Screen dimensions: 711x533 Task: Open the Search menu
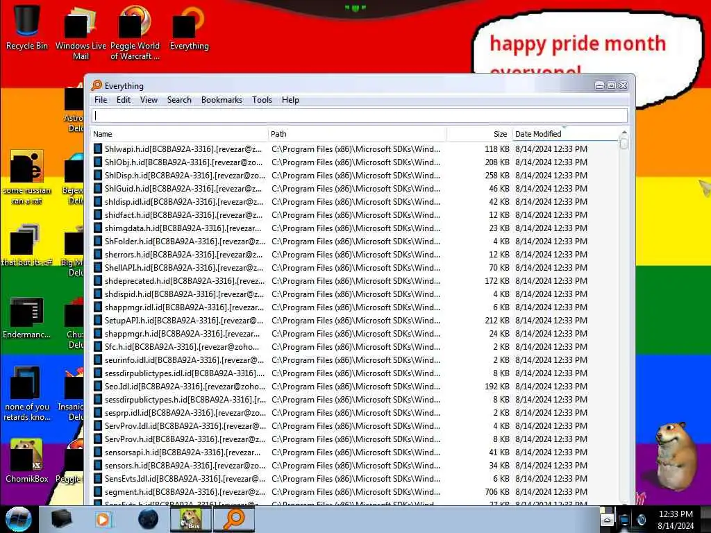(179, 100)
